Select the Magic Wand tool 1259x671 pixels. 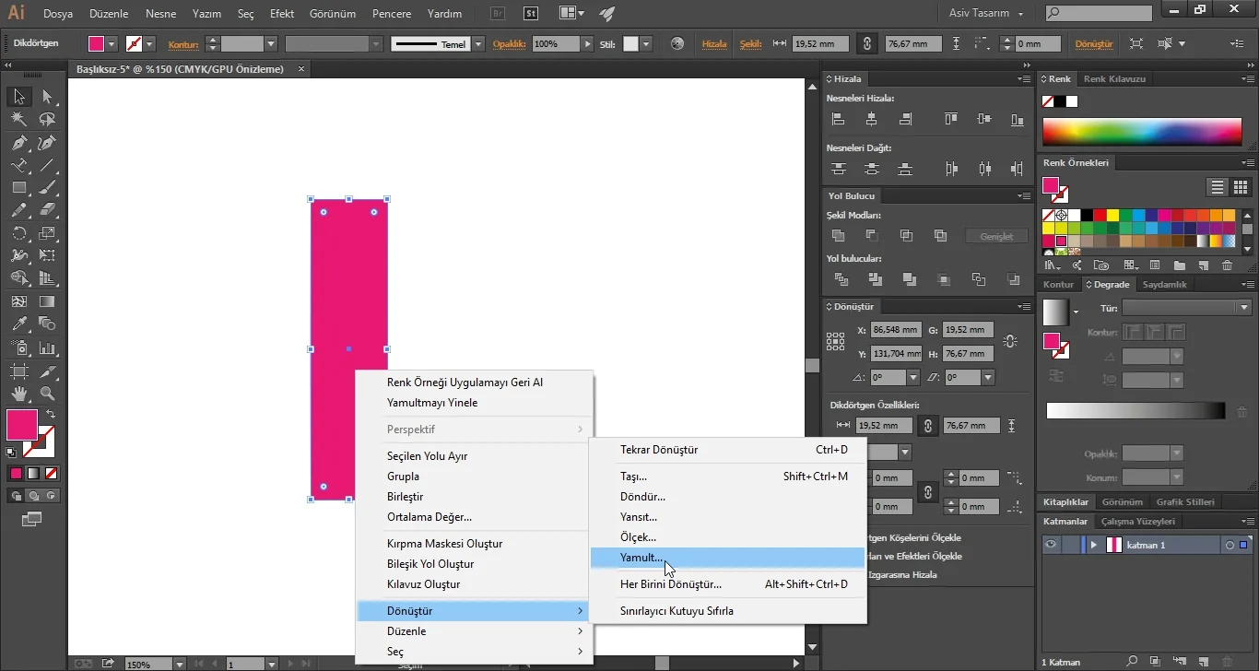coord(18,120)
